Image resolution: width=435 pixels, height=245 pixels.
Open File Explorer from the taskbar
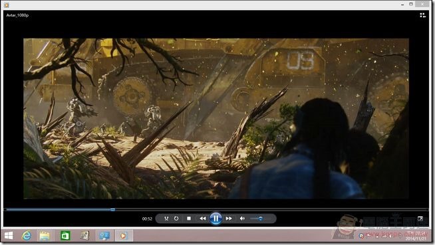click(x=45, y=236)
